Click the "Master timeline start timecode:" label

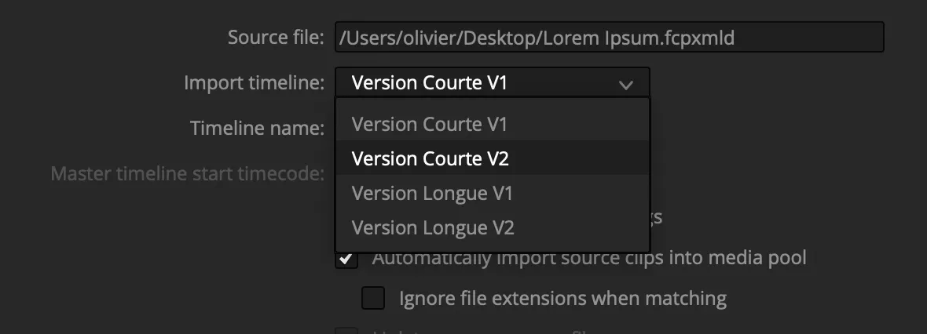point(187,173)
